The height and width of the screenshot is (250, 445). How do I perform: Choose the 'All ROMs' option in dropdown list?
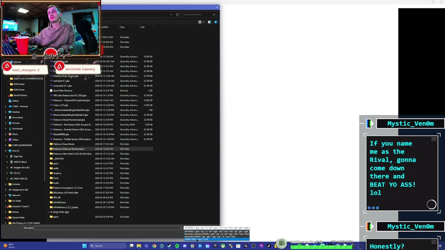point(217,232)
